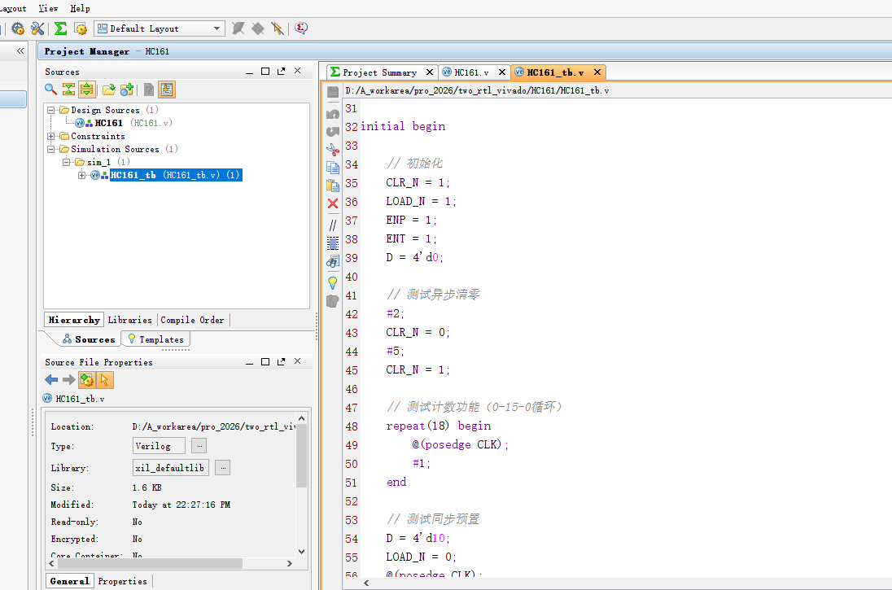
Task: Click the column selection mode icon
Action: pos(333,243)
